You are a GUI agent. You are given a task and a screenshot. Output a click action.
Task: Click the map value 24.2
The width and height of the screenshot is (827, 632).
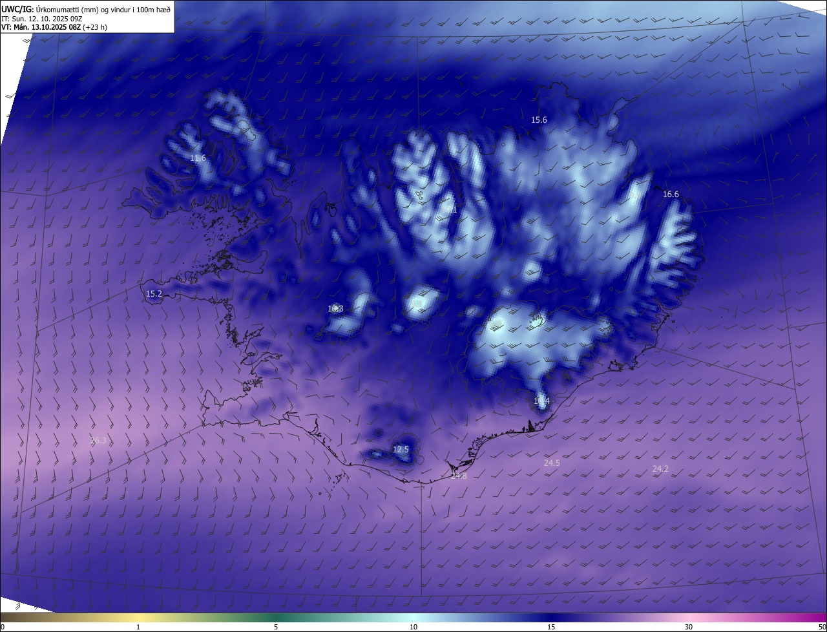tap(660, 469)
